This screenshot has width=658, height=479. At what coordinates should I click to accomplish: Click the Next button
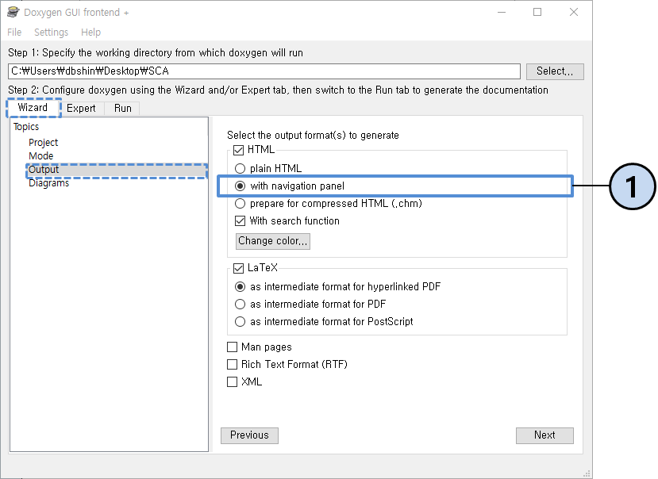tap(544, 435)
